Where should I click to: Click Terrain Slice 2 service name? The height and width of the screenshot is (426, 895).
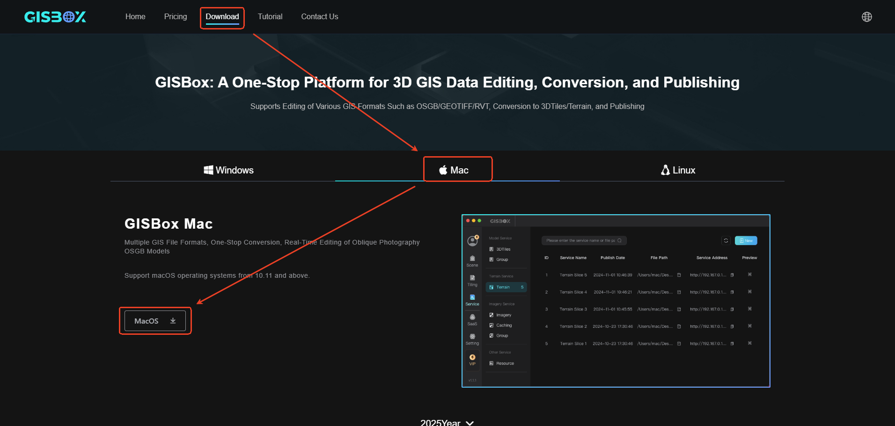(573, 326)
